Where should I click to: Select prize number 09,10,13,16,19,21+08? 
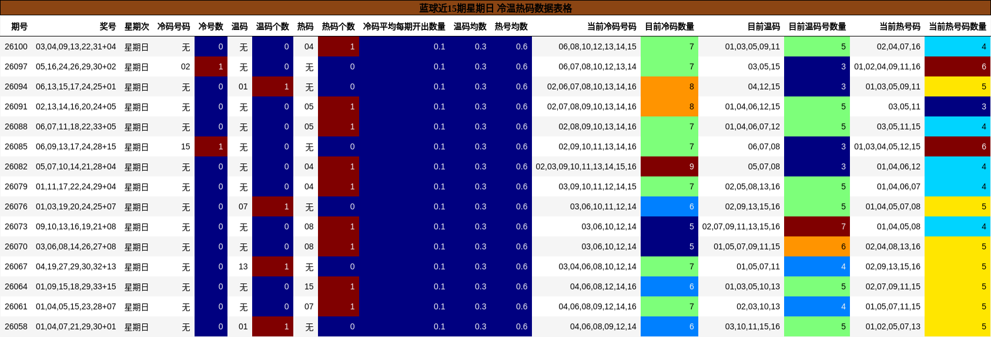(x=76, y=226)
